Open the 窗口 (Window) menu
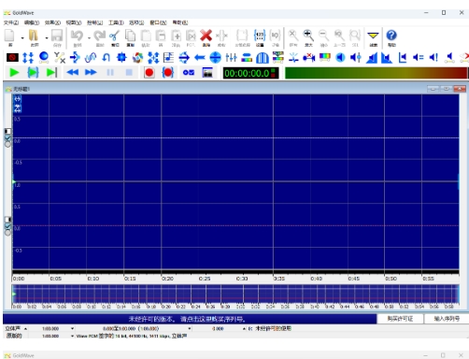The width and height of the screenshot is (469, 359). 158,22
